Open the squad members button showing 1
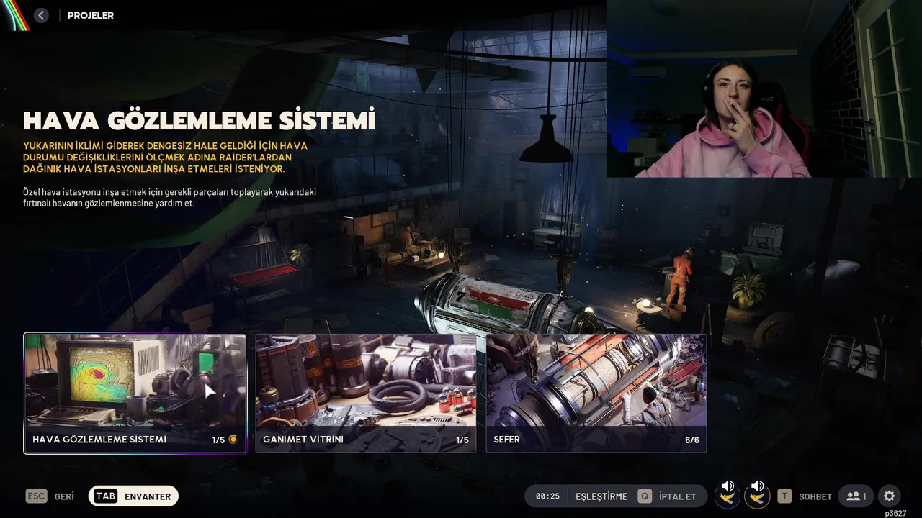This screenshot has height=518, width=922. click(856, 496)
